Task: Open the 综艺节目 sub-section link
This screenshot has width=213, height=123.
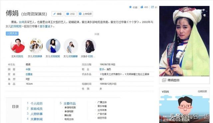Action: point(102,118)
